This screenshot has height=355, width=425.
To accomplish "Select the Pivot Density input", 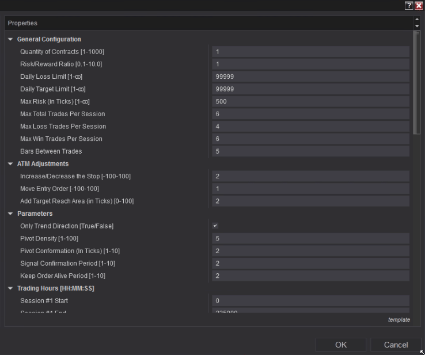I will click(x=310, y=239).
